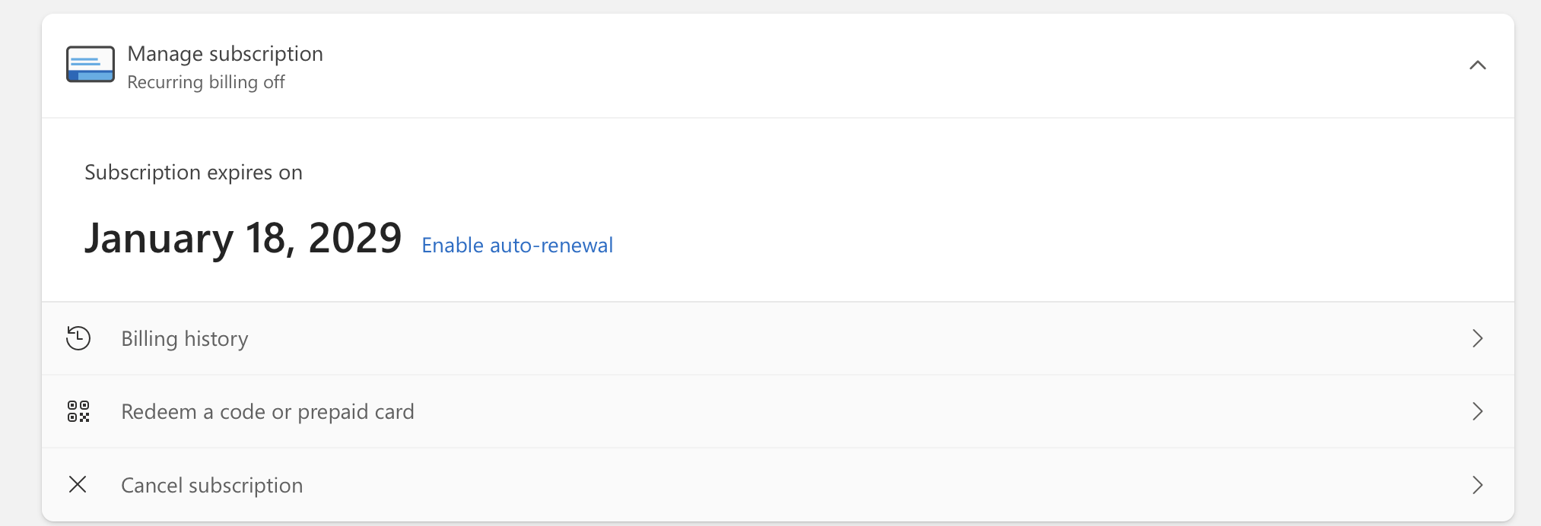The height and width of the screenshot is (526, 1541).
Task: Click the year 2029 in the expiry date
Action: 354,239
